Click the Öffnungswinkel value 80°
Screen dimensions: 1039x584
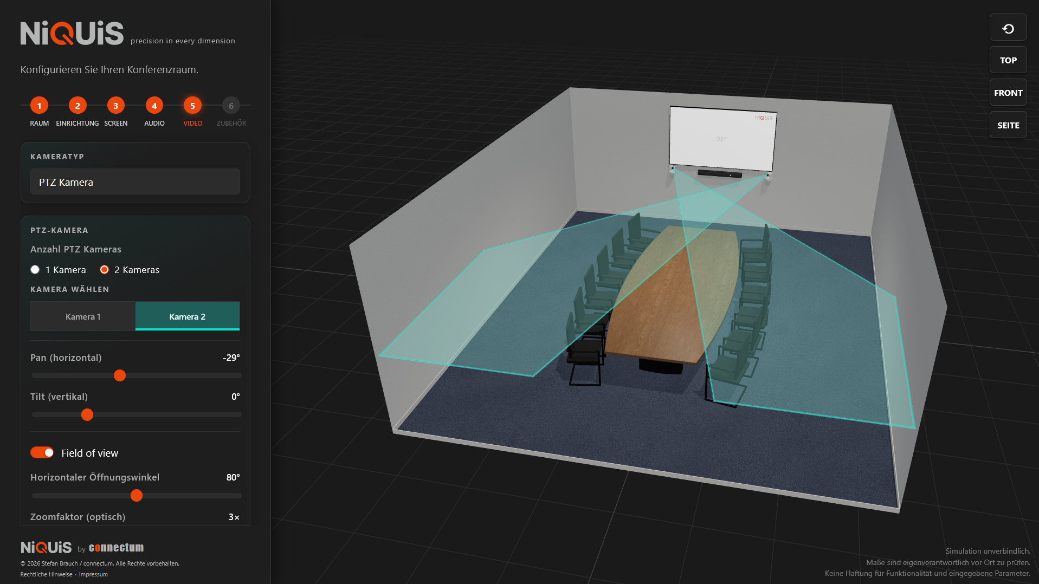(x=233, y=477)
